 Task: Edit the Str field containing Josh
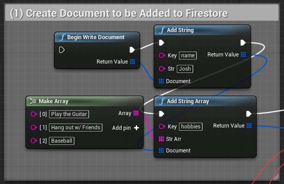coord(185,69)
